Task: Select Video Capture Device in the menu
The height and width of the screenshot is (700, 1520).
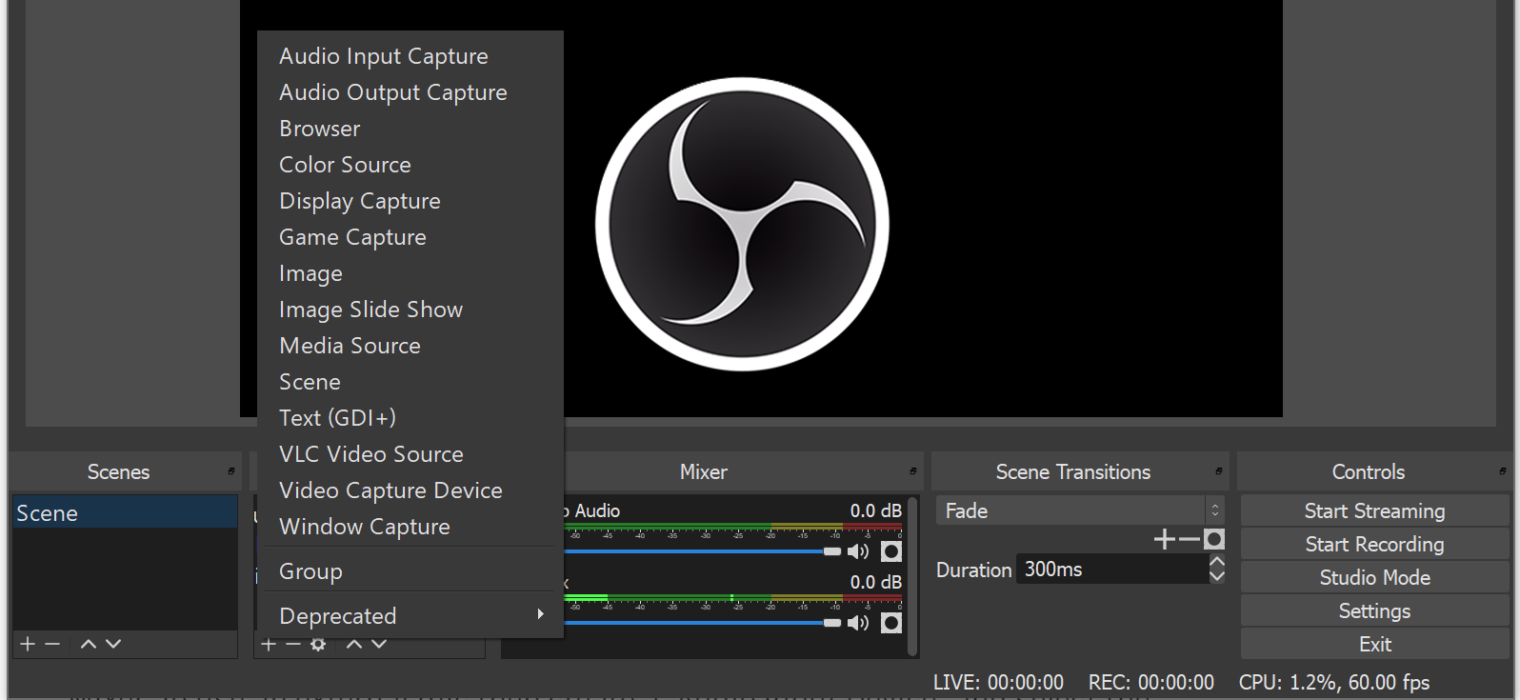Action: [390, 490]
